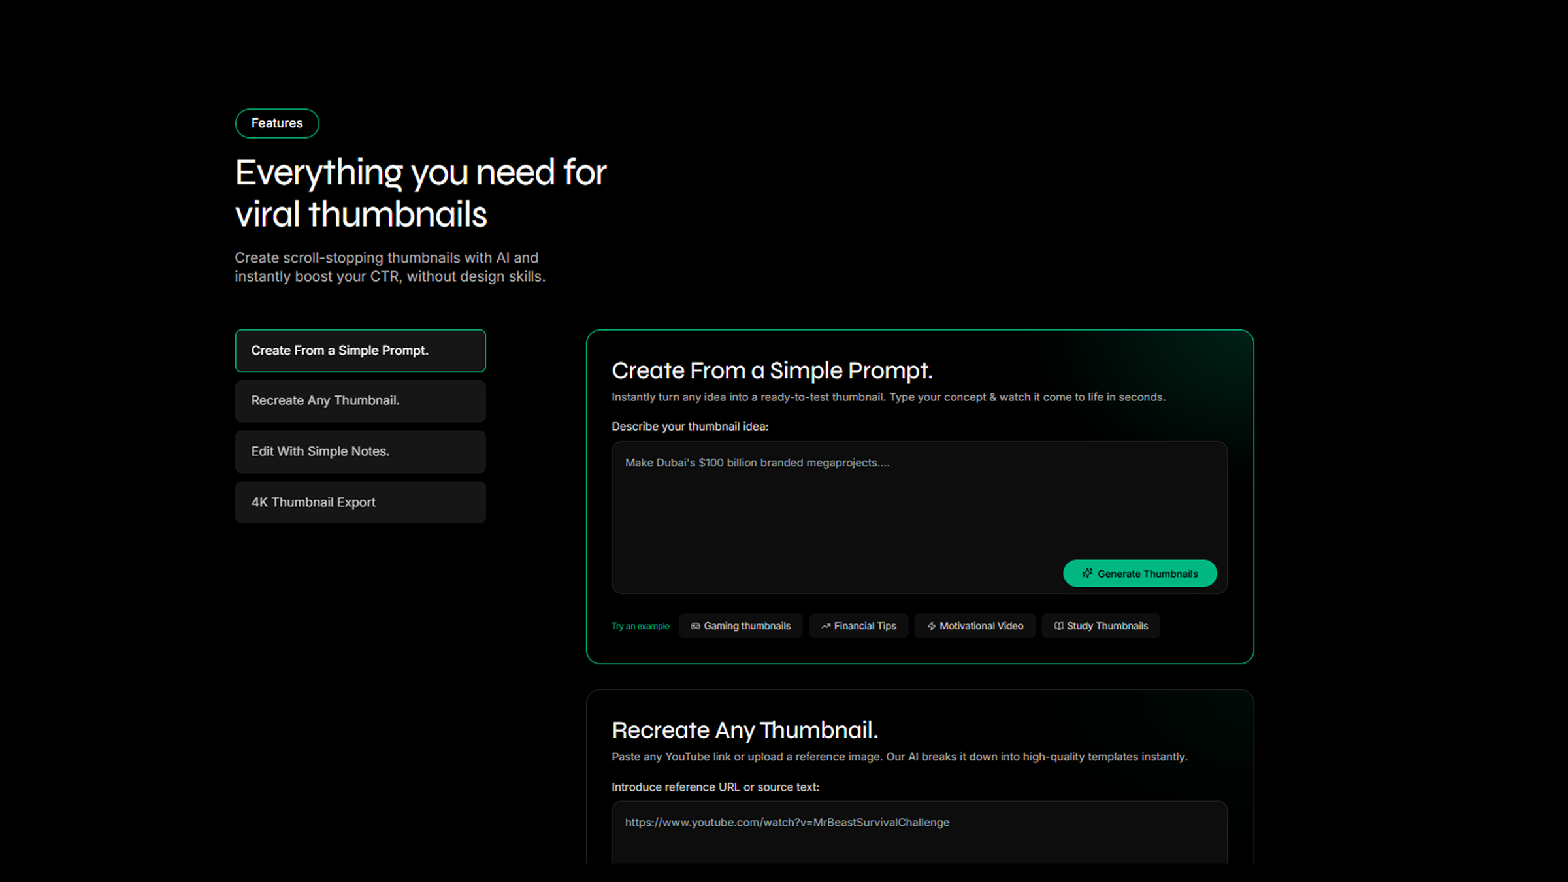1568x882 pixels.
Task: Click the Generate Thumbnails button
Action: tap(1139, 573)
